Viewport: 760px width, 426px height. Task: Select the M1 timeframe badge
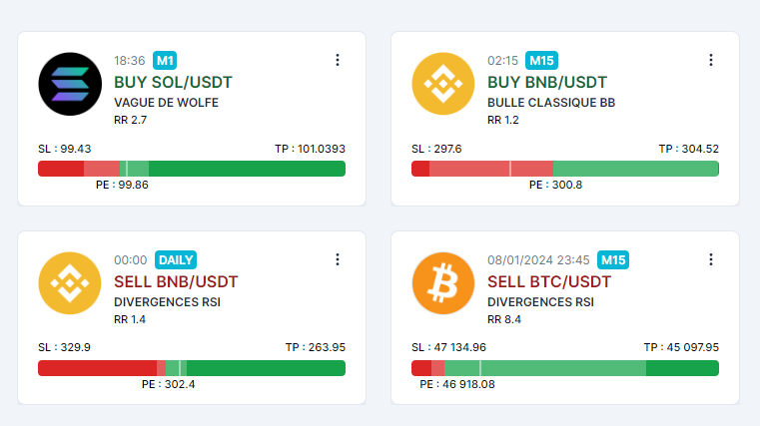(x=165, y=61)
